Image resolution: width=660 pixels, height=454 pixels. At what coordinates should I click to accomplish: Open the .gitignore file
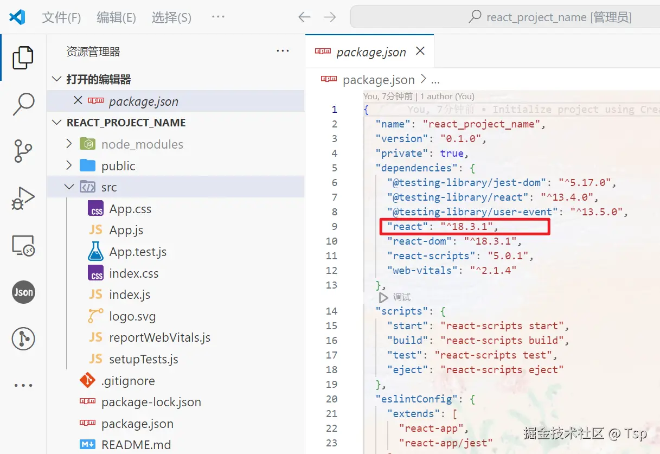pyautogui.click(x=128, y=381)
